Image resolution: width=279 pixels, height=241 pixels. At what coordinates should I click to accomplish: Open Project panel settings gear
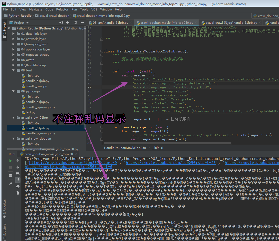(76, 22)
